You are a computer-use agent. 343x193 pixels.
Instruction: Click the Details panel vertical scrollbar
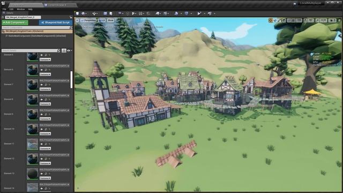click(71, 80)
